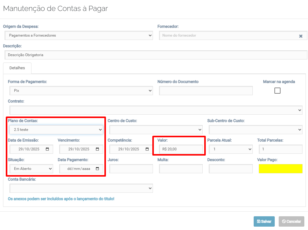
Task: Open calendar picker for Vencimento date
Action: pyautogui.click(x=97, y=149)
